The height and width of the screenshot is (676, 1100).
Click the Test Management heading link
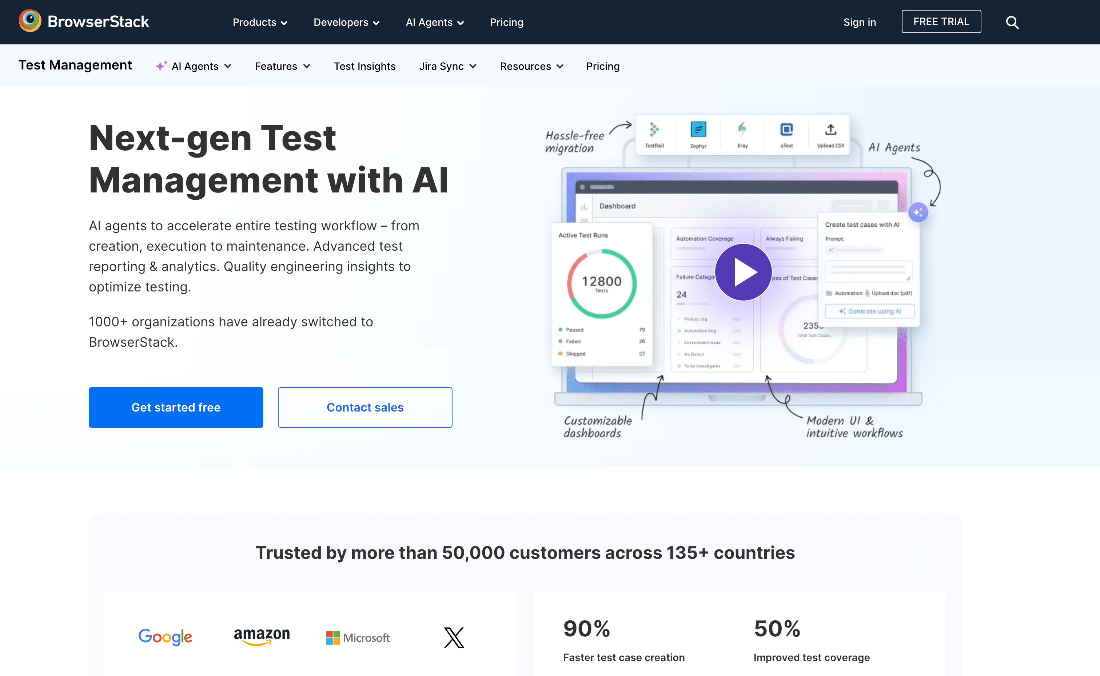click(75, 65)
